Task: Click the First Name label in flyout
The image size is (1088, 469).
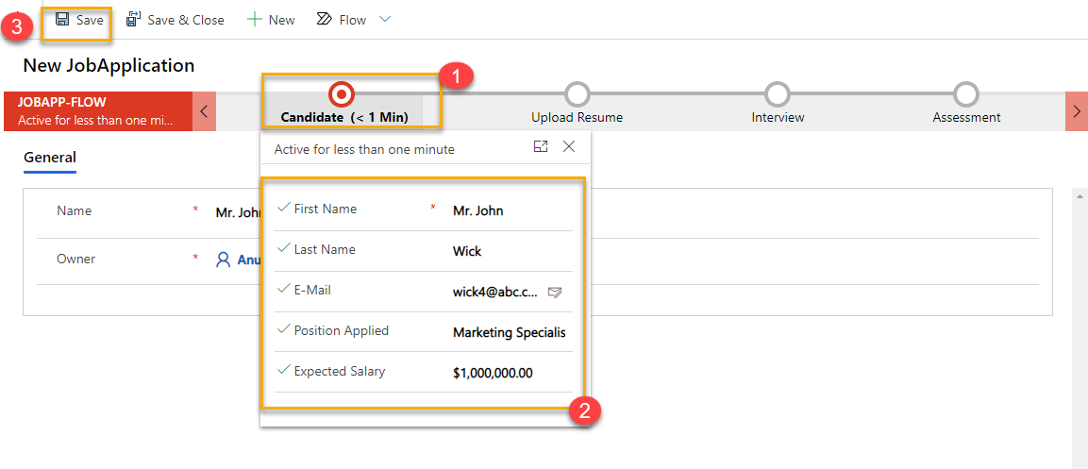Action: pos(326,209)
